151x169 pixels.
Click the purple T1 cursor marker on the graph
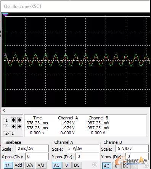[5, 14]
